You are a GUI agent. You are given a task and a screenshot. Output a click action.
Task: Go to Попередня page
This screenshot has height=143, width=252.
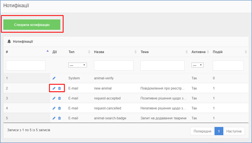(202, 131)
